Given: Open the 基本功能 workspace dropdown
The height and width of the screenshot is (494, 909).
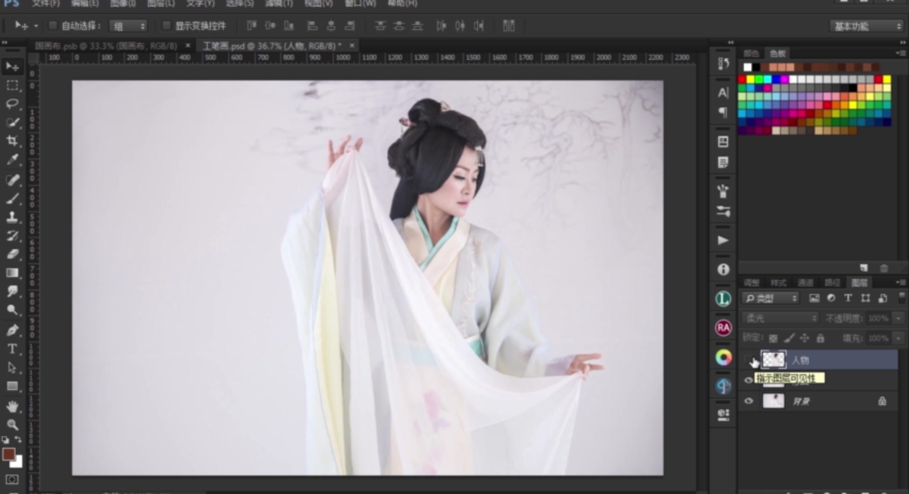Looking at the screenshot, I should pos(865,26).
